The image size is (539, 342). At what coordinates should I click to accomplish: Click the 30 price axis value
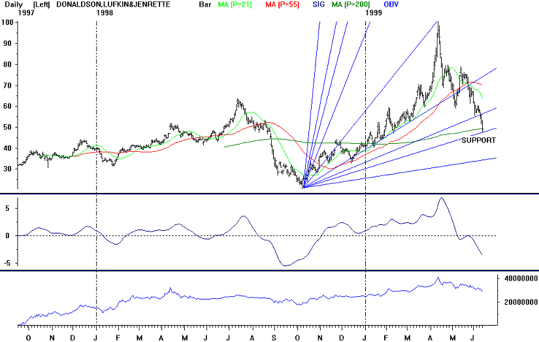[9, 169]
